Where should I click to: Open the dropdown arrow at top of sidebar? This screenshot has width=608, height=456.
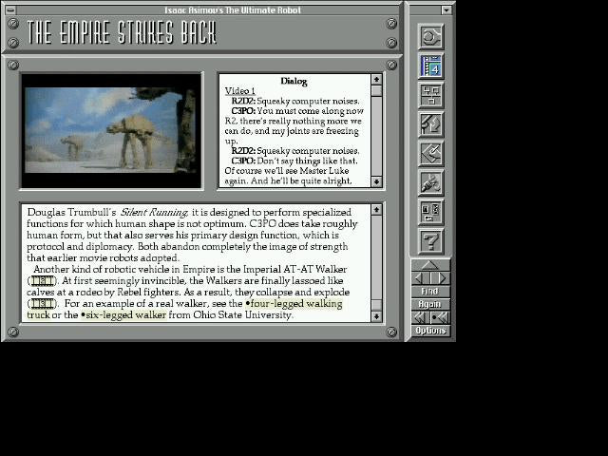446,10
